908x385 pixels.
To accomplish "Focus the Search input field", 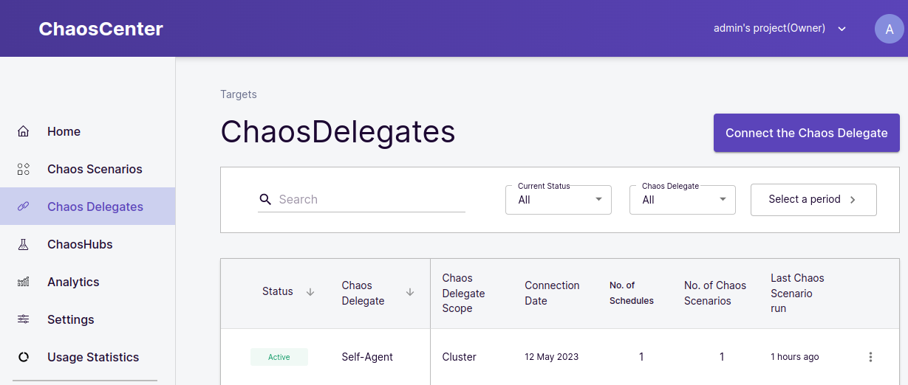I will point(369,200).
